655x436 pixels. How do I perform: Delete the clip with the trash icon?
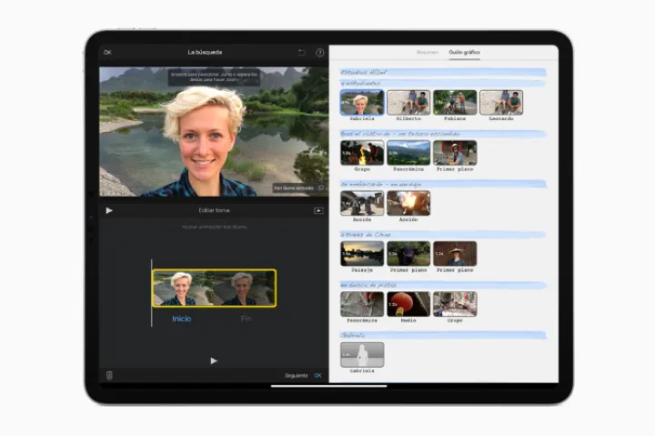tap(109, 375)
